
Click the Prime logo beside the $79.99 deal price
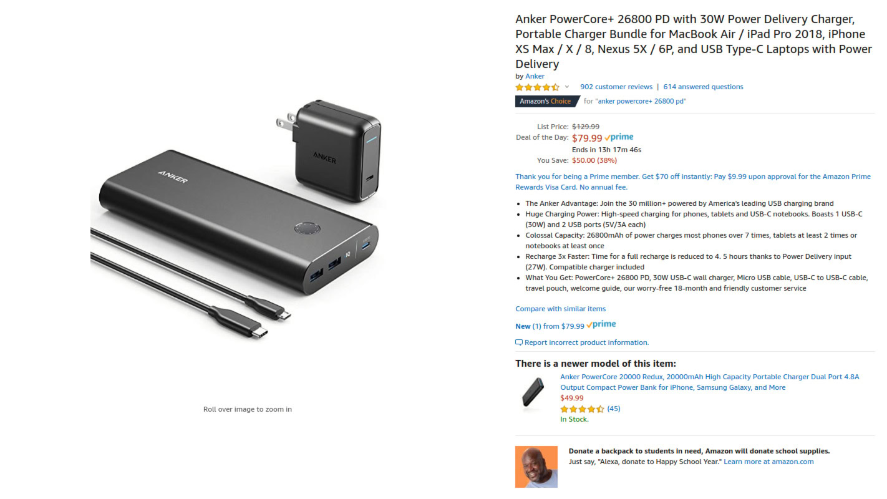pyautogui.click(x=619, y=138)
